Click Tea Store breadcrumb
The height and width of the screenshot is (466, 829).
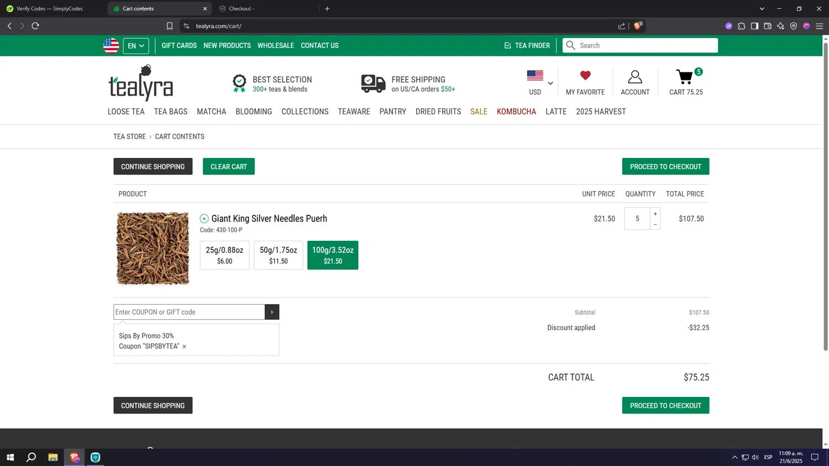click(x=130, y=136)
